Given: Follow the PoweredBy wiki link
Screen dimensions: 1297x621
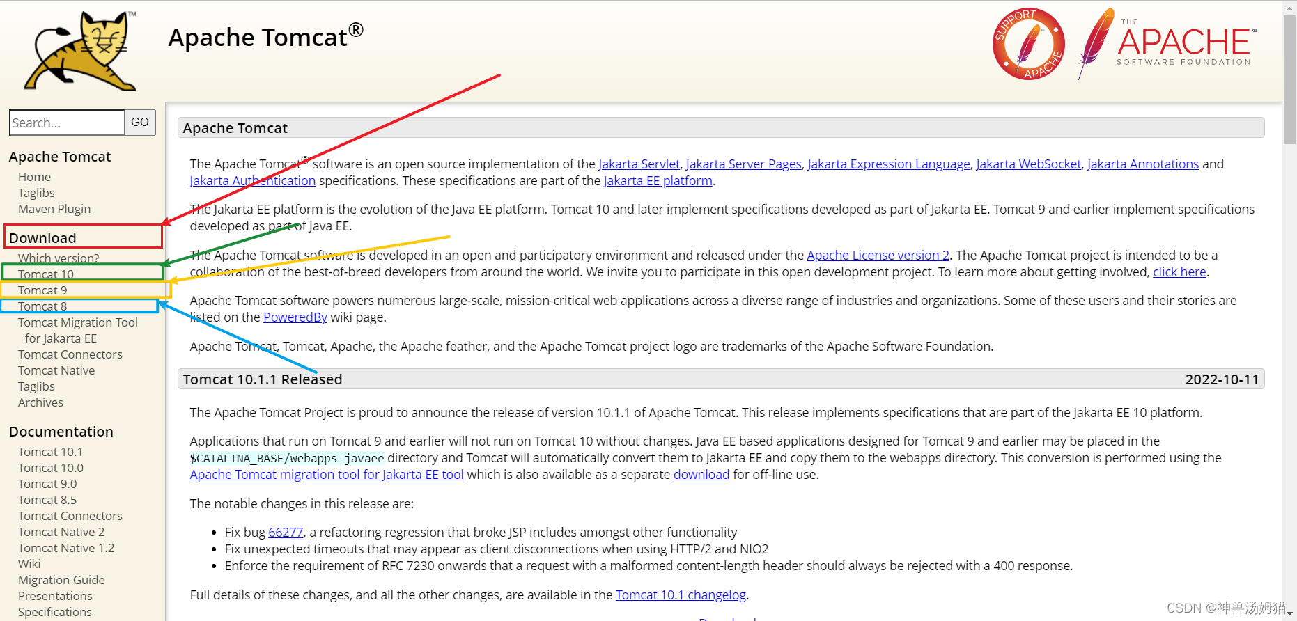Looking at the screenshot, I should 295,317.
